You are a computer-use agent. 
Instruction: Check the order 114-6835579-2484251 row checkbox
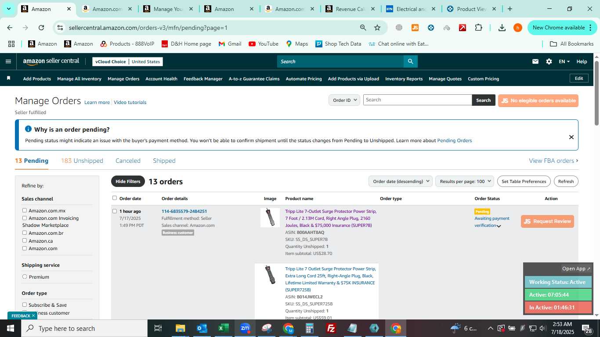pos(115,211)
